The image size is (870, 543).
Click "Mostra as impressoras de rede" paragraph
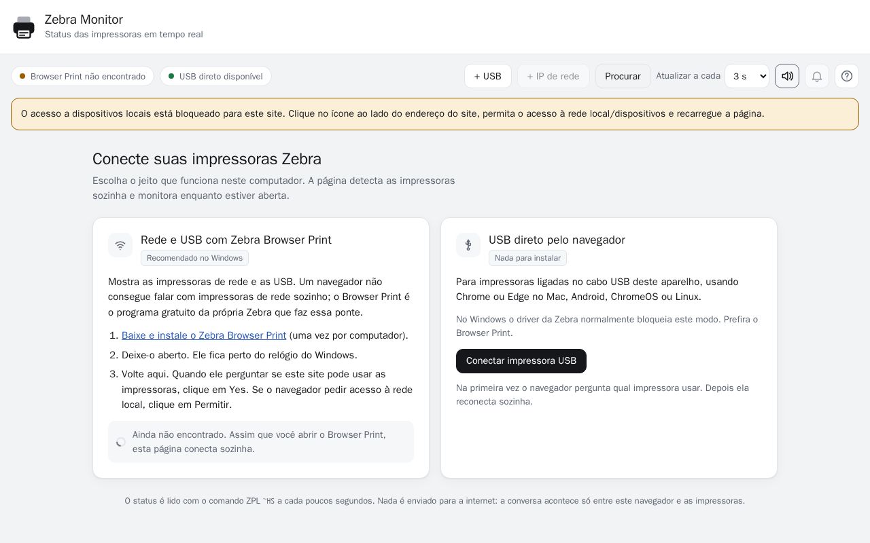[x=259, y=297]
